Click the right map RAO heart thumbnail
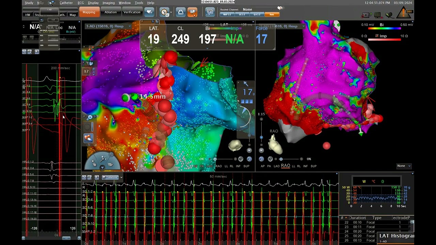Viewport: 436px width, 245px height. pos(275,144)
